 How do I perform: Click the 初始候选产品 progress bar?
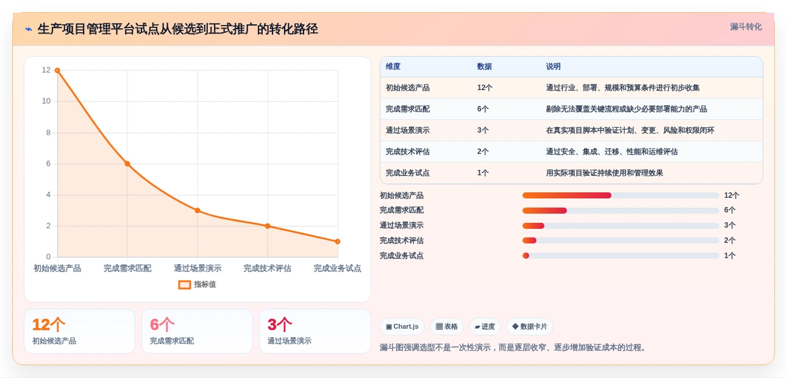pos(621,195)
